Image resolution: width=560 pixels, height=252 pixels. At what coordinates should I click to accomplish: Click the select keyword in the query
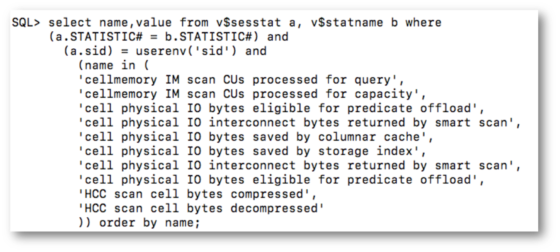(x=70, y=23)
